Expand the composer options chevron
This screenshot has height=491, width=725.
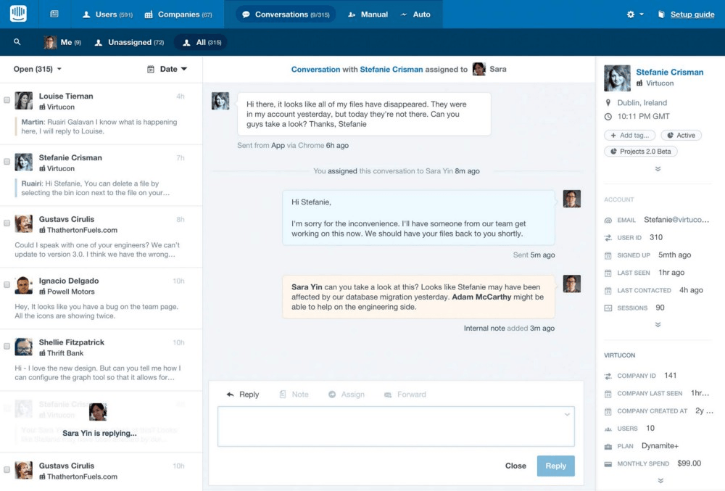(567, 414)
